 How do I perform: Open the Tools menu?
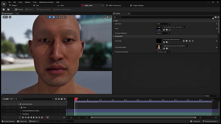(x=35, y=2)
